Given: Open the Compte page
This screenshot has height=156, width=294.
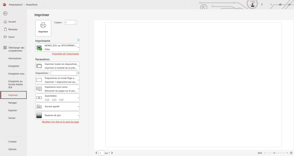Looking at the screenshot, I should [12, 142].
